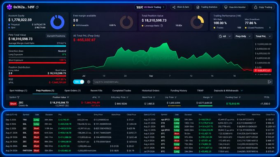
Task: Click the $70,510.95 funding cost value
Action: click(x=233, y=104)
